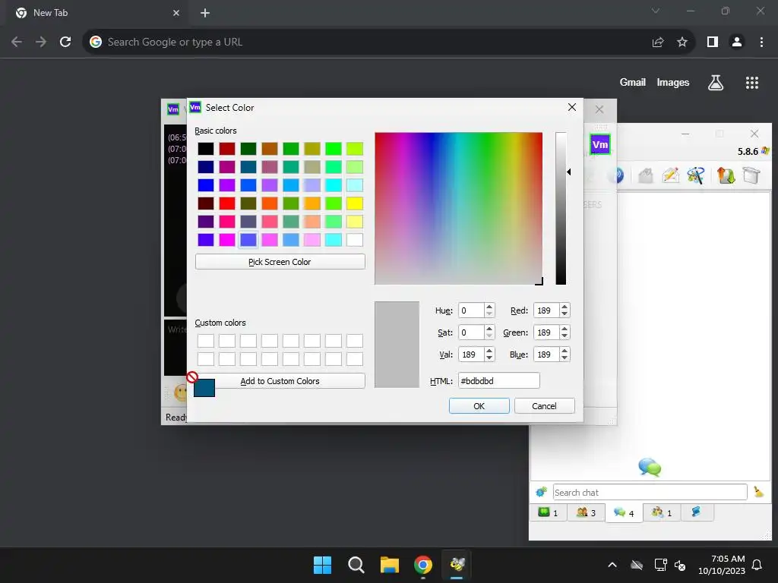
Task: Increase the Red value stepper
Action: tap(565, 307)
